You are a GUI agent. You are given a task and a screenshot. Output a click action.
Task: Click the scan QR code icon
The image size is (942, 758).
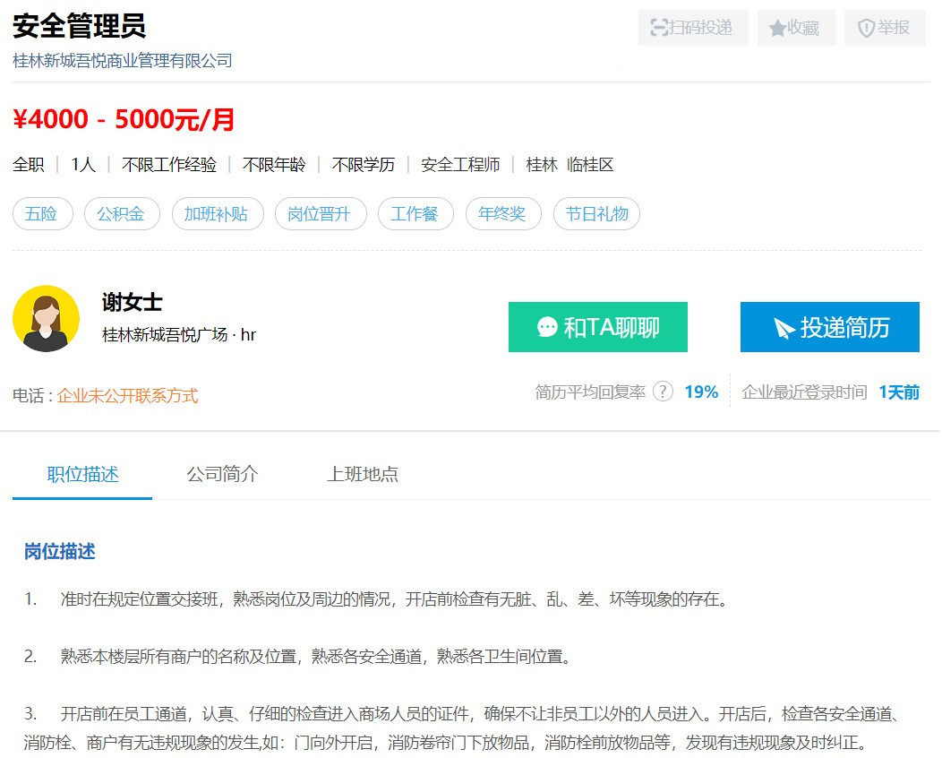[659, 28]
